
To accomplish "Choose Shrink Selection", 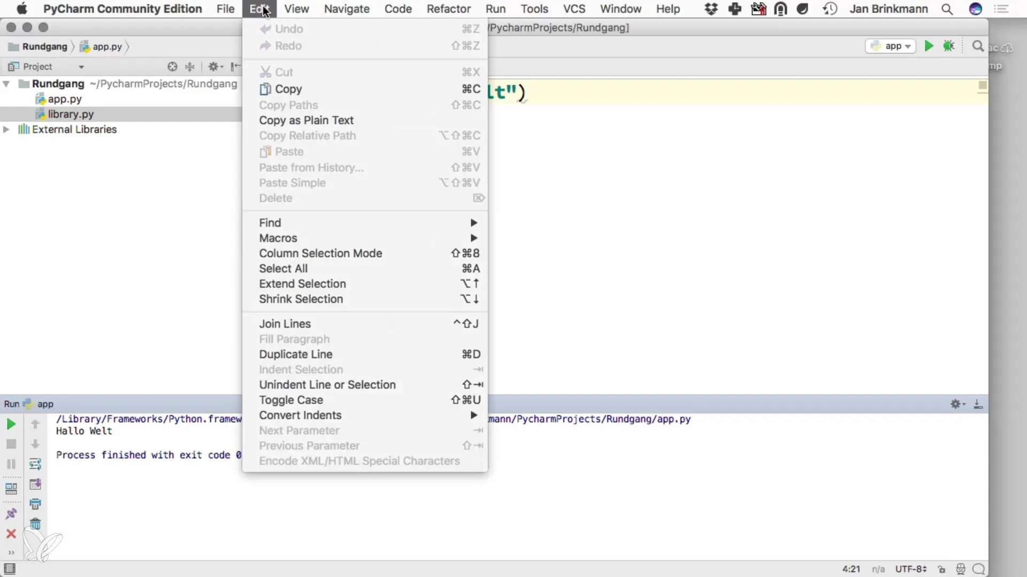I will point(365,299).
